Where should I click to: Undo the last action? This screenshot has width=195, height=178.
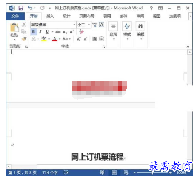(30, 8)
